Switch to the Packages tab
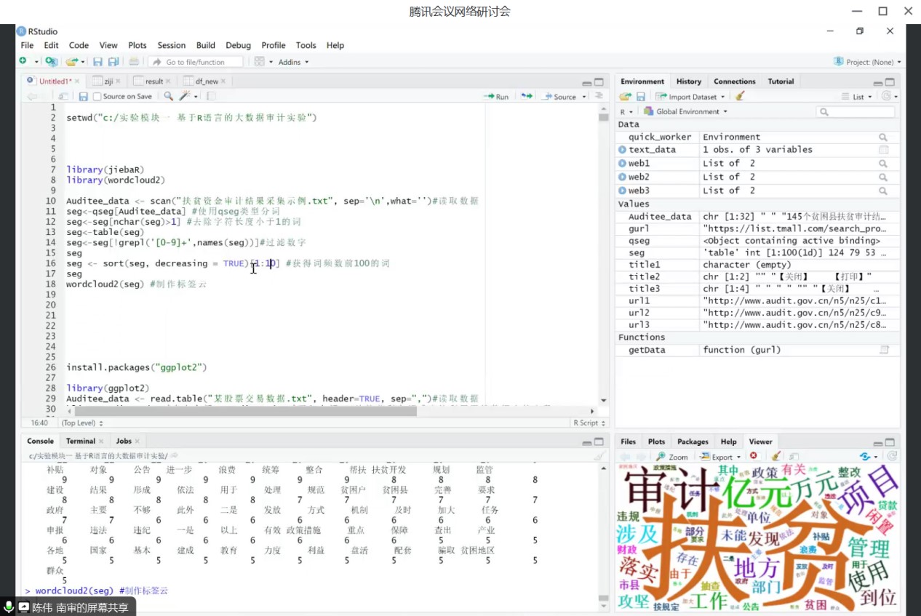Viewport: 921px width, 616px height. (693, 441)
